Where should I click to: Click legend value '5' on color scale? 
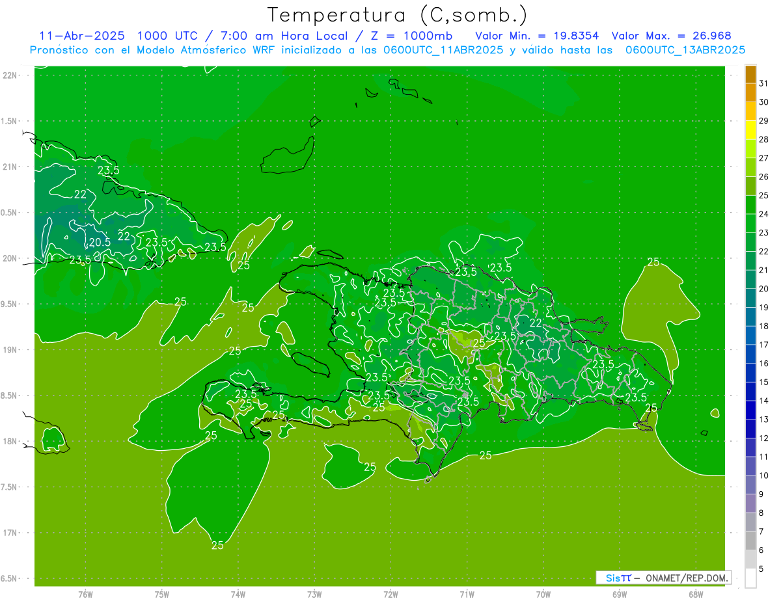click(761, 569)
